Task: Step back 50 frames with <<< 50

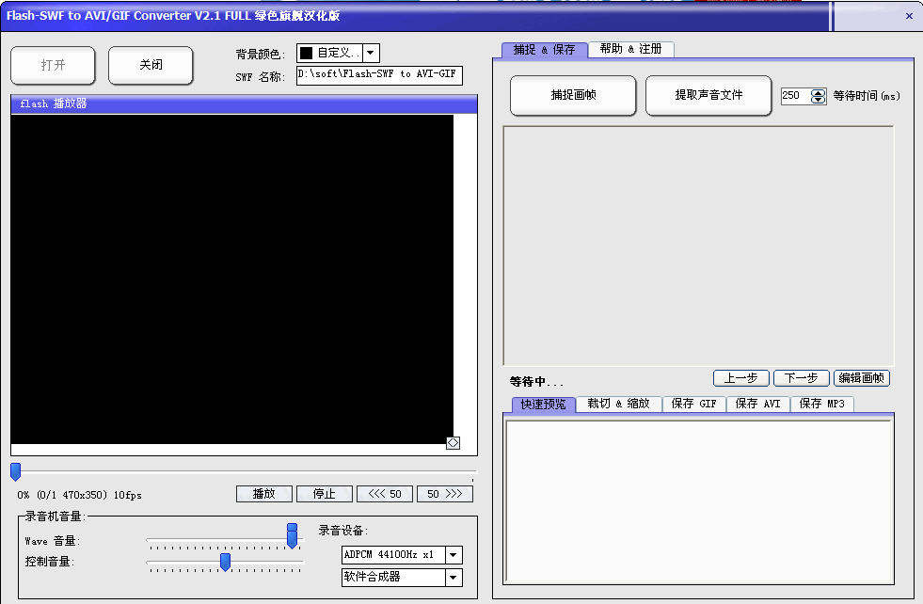Action: click(x=385, y=494)
